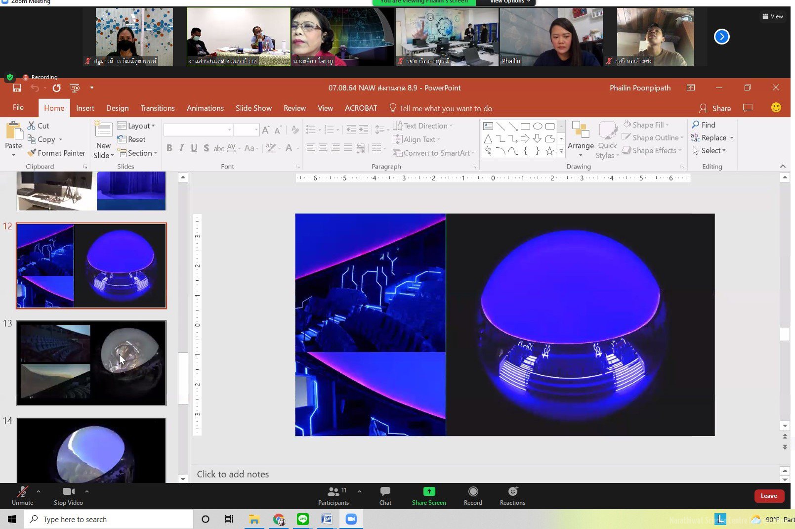Toggle center text alignment
The height and width of the screenshot is (529, 795).
point(323,148)
